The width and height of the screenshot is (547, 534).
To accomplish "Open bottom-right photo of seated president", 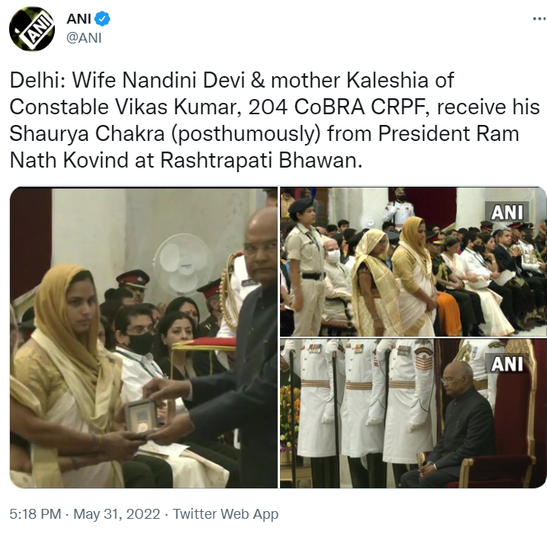I will click(x=413, y=413).
